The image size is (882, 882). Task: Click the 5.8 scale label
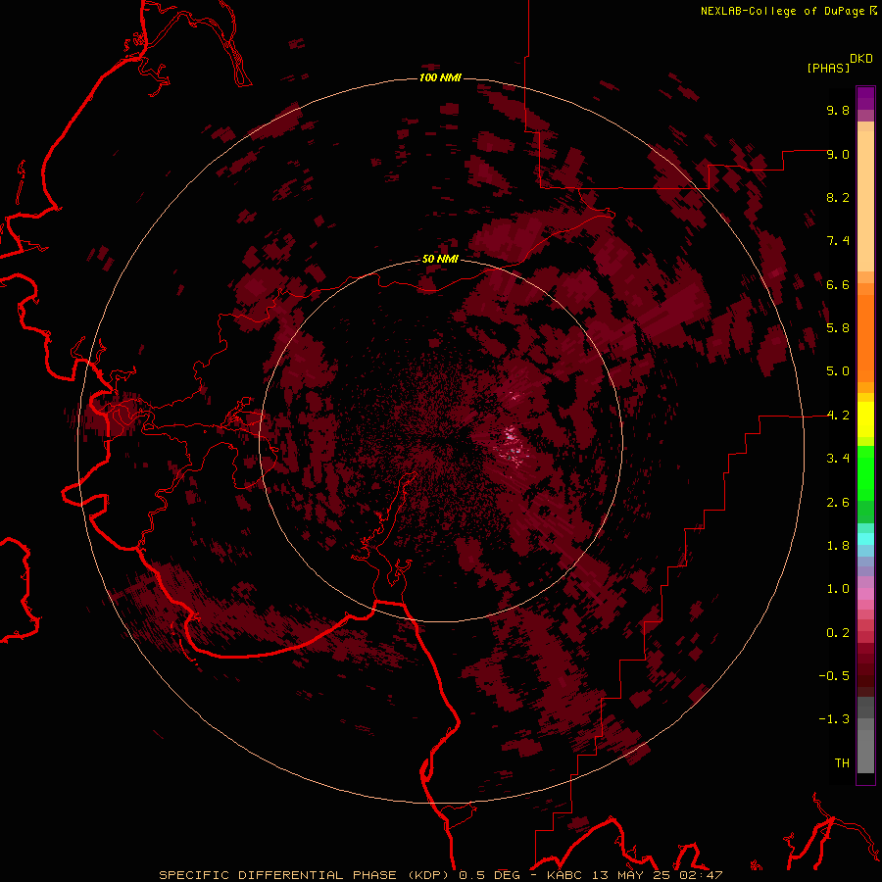[x=838, y=328]
